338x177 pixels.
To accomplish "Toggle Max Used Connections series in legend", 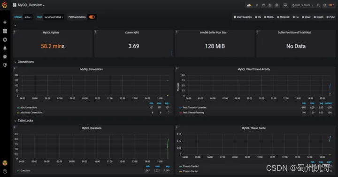I will (31, 113).
